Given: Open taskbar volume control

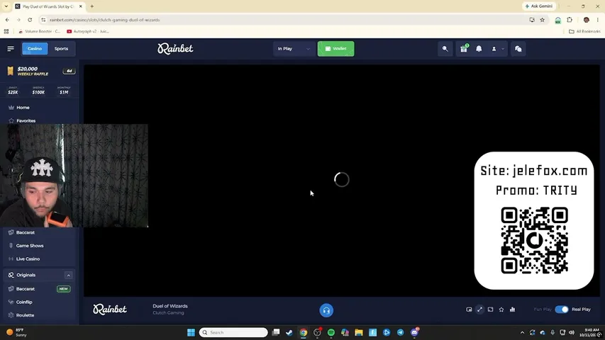Looking at the screenshot, I should [572, 332].
